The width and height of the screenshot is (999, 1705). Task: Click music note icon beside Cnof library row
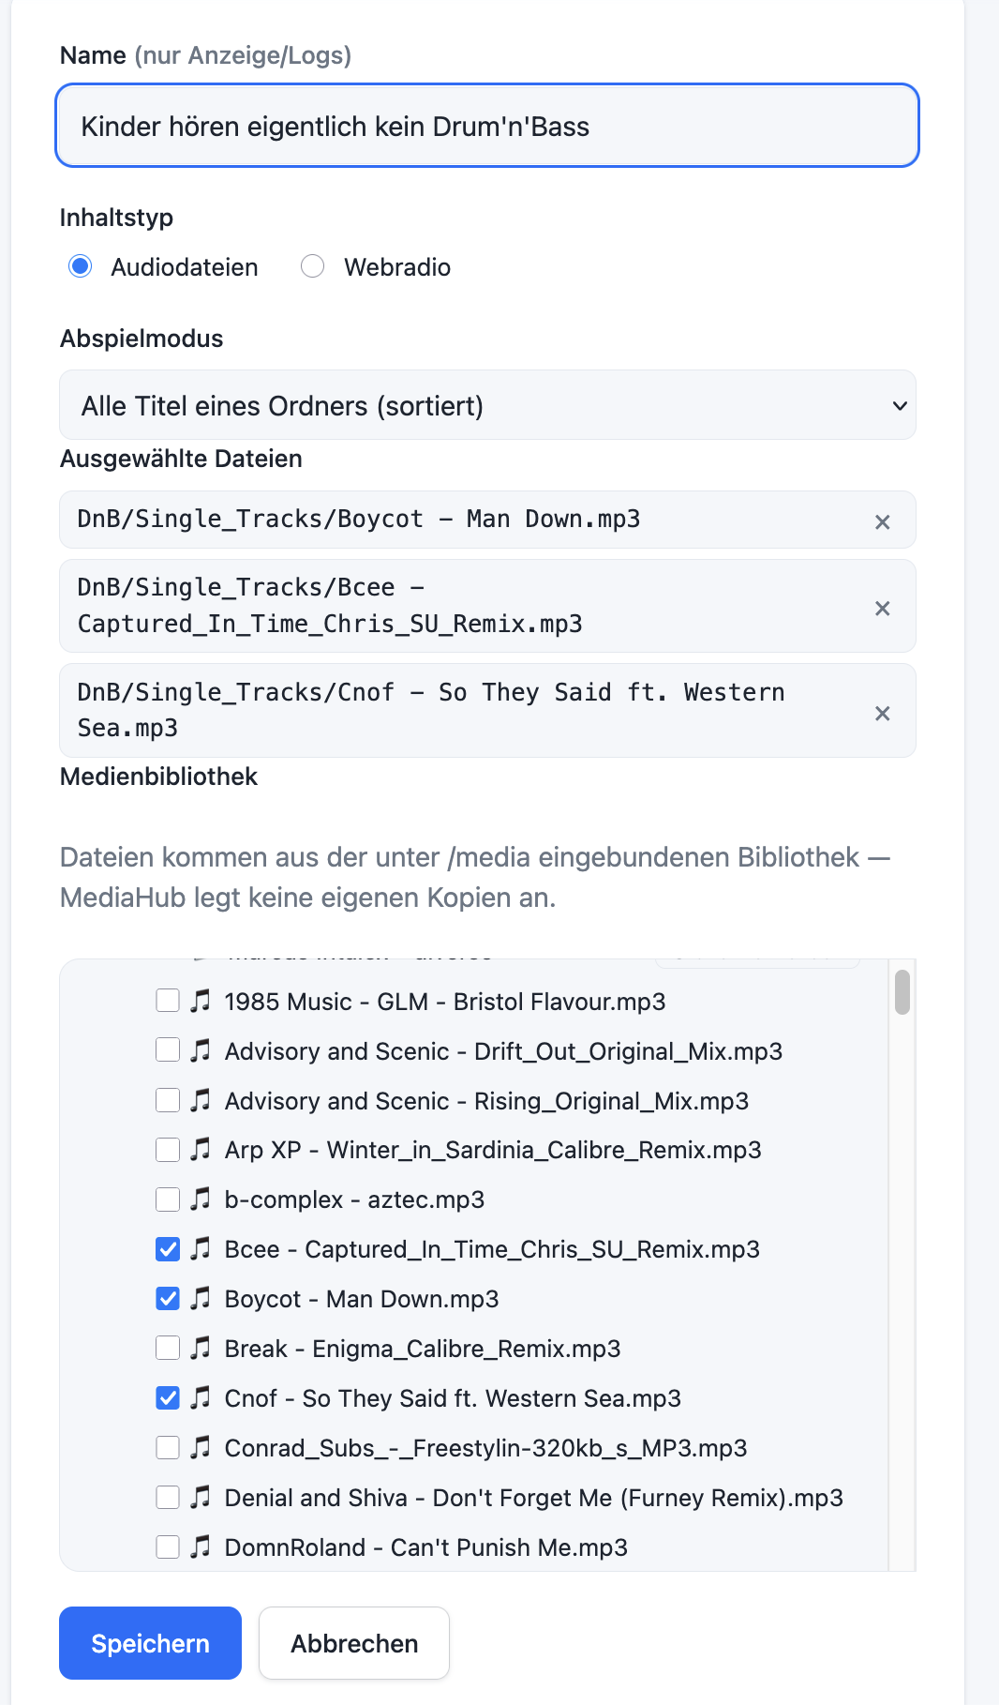click(201, 1397)
